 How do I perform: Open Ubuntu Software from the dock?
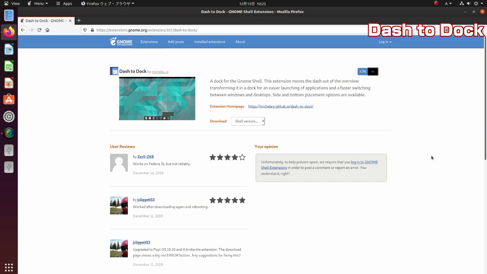(x=8, y=99)
